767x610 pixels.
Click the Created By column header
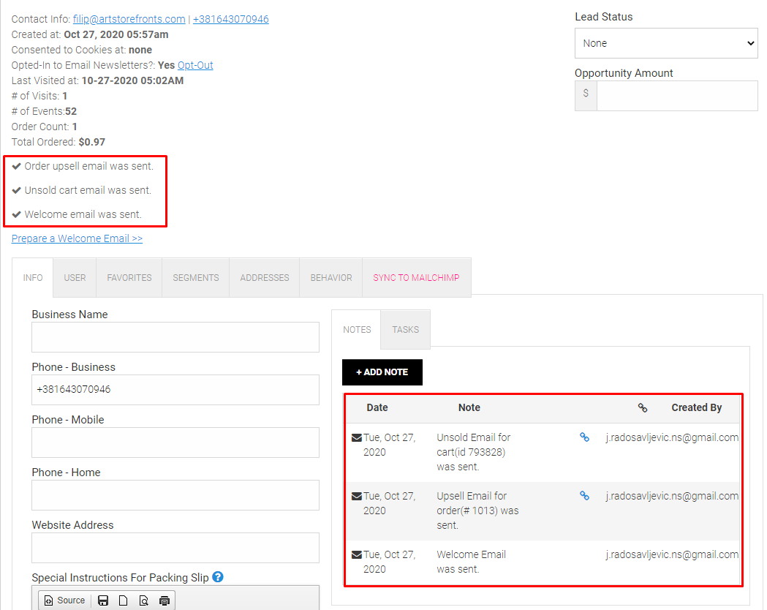697,407
